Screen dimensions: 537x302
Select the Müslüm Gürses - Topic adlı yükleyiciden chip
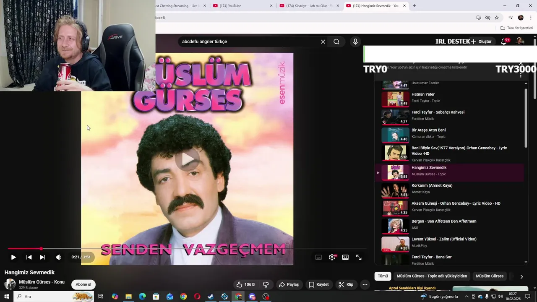coord(432,276)
